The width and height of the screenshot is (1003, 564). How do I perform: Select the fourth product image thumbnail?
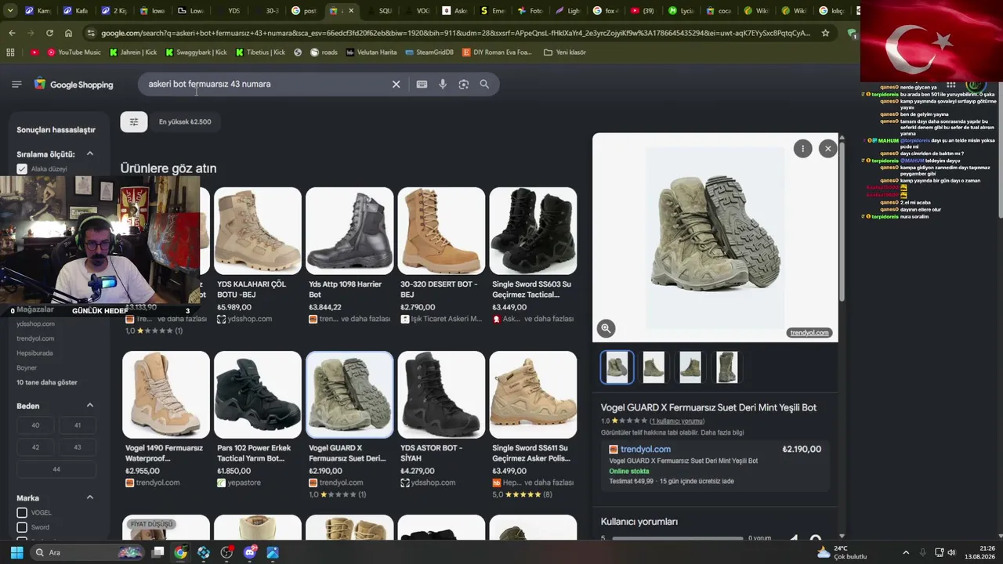click(726, 367)
